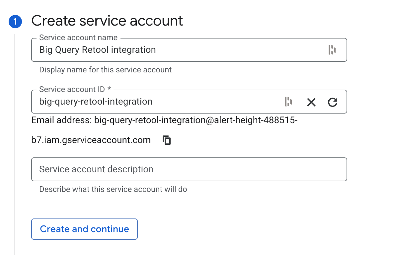Click the Create and continue button
Screen dimensions: 395x255
tap(84, 229)
